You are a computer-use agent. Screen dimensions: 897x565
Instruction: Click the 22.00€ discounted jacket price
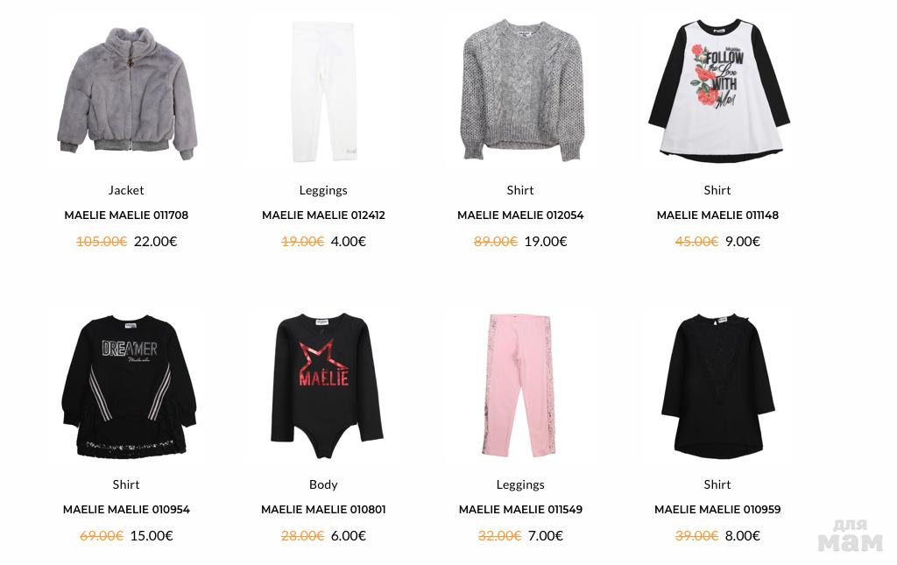tap(156, 242)
